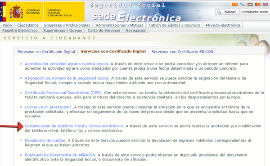Open Empresas y Profesionales menu
Viewport: 270px width, 166px height.
(x=67, y=25)
